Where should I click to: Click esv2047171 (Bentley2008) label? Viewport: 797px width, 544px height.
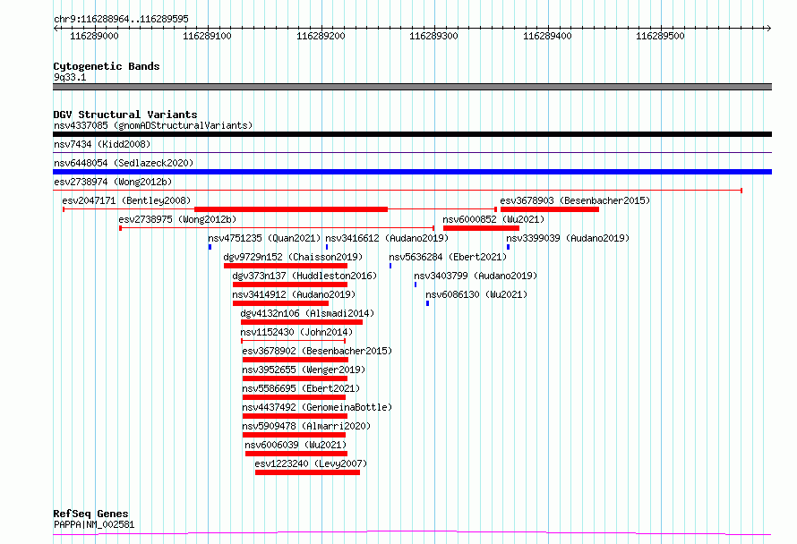[x=126, y=200]
